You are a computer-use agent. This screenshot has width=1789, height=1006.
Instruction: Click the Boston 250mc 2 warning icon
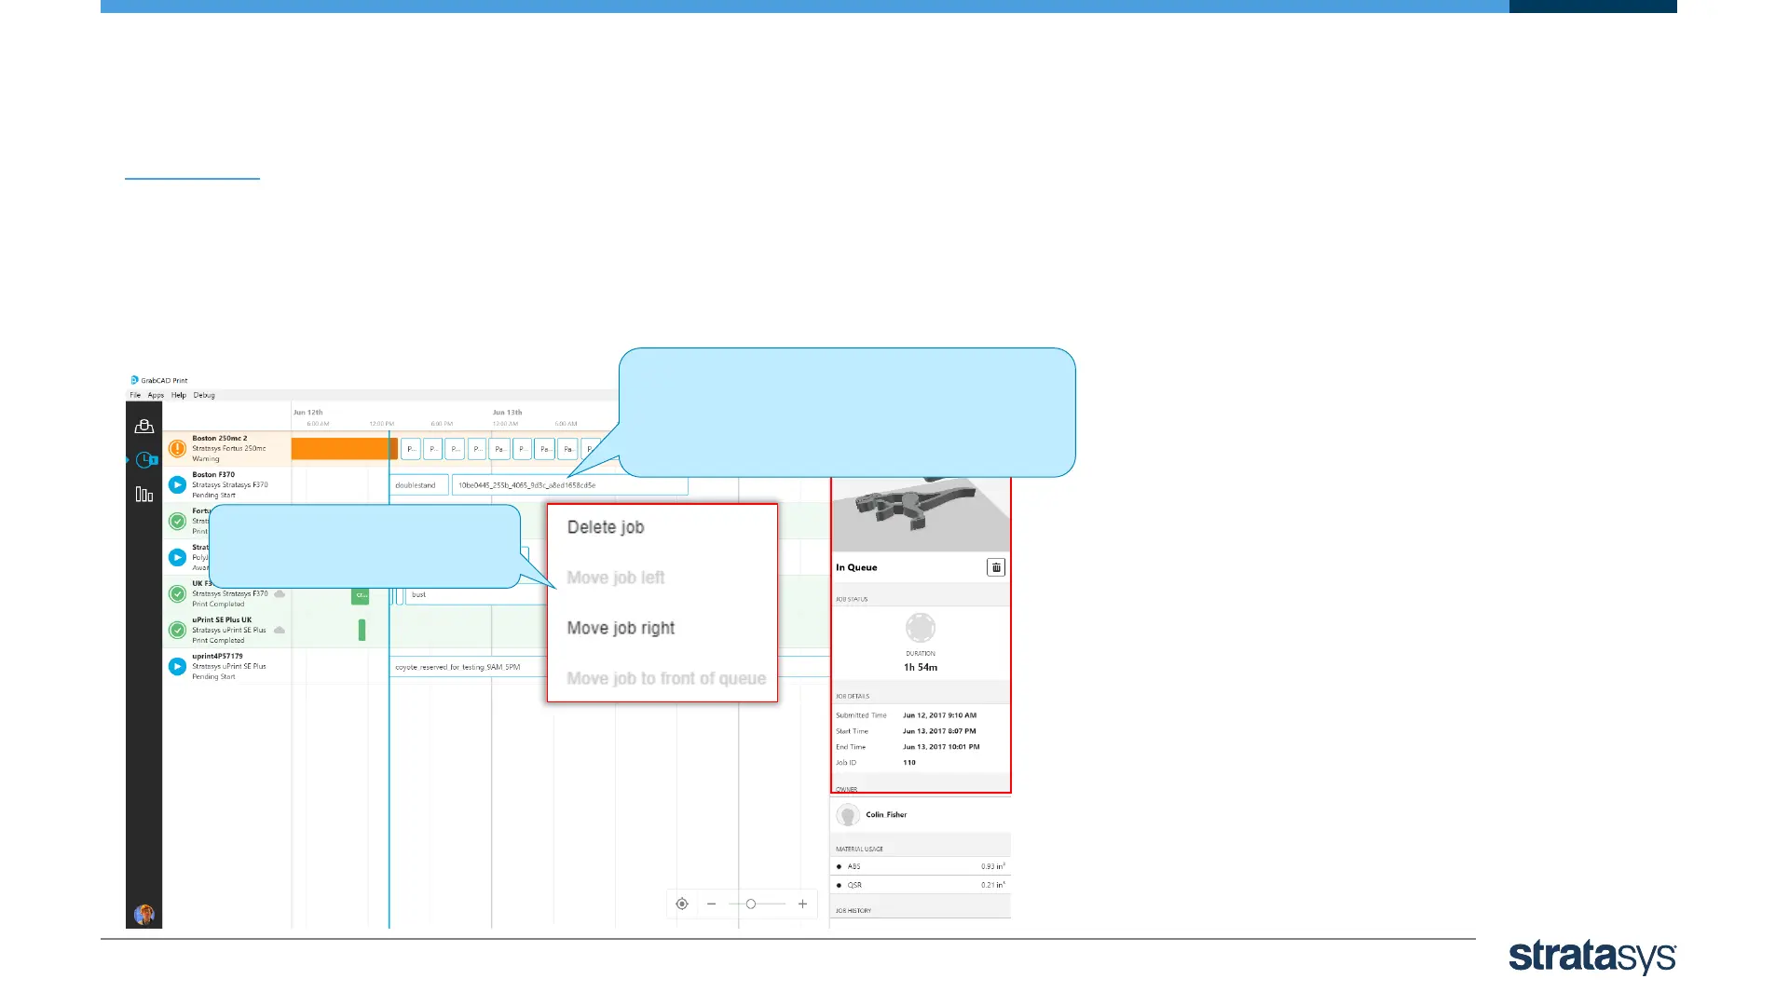coord(177,448)
